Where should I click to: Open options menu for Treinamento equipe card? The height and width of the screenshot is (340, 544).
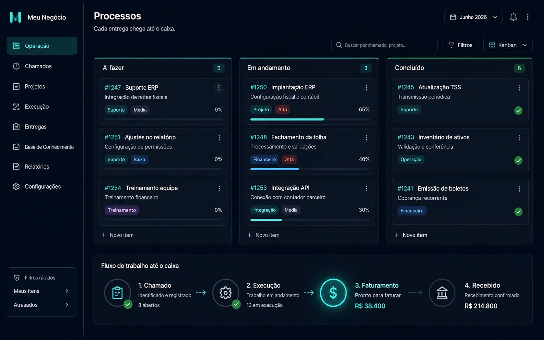coord(219,188)
